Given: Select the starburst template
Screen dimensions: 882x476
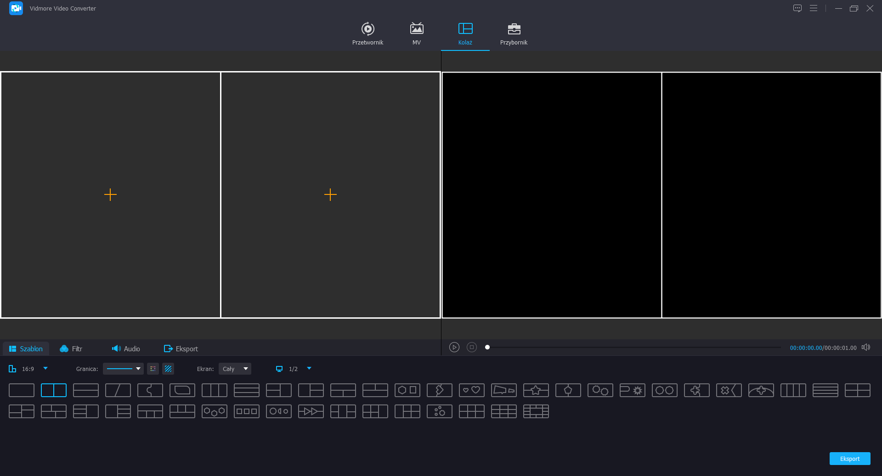Looking at the screenshot, I should tap(633, 390).
